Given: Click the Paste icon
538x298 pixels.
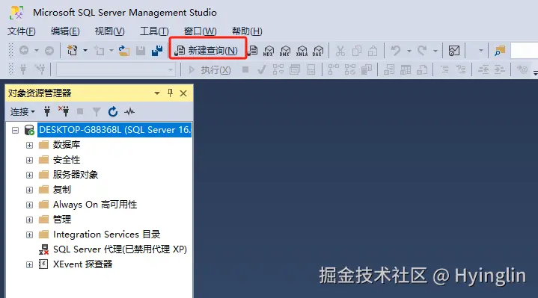Looking at the screenshot, I should tap(373, 51).
